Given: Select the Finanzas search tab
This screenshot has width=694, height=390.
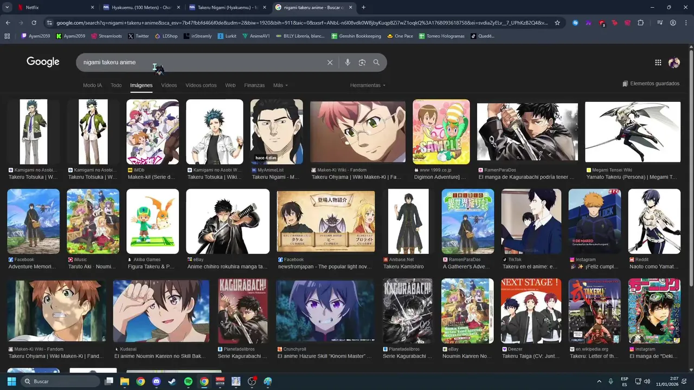Looking at the screenshot, I should (254, 85).
